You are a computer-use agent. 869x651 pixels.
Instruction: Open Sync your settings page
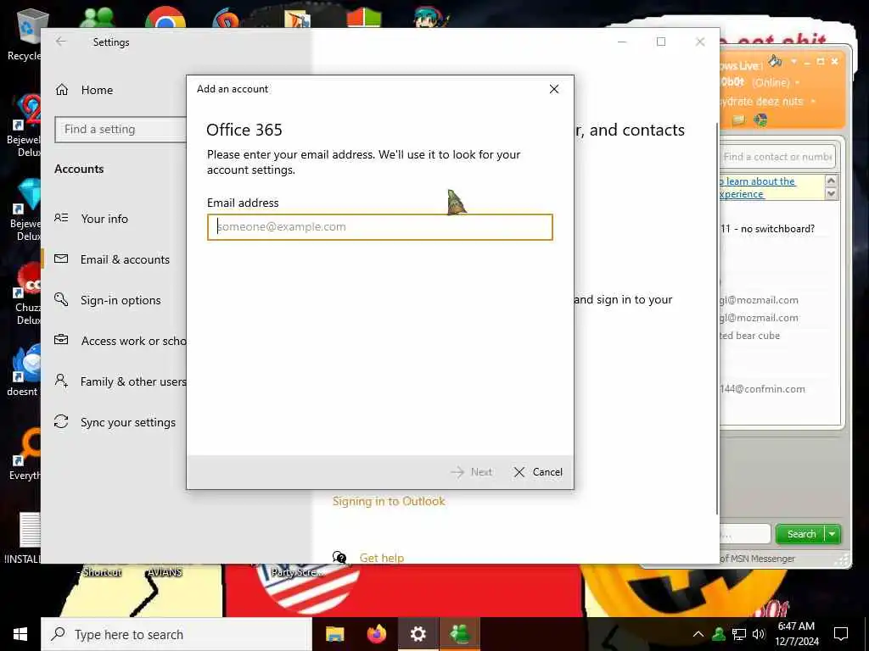(128, 422)
